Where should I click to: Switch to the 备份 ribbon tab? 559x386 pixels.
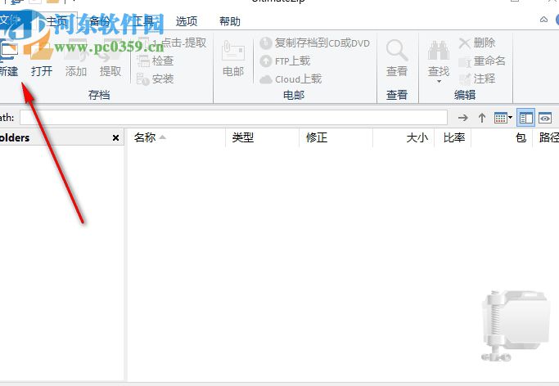(x=100, y=21)
